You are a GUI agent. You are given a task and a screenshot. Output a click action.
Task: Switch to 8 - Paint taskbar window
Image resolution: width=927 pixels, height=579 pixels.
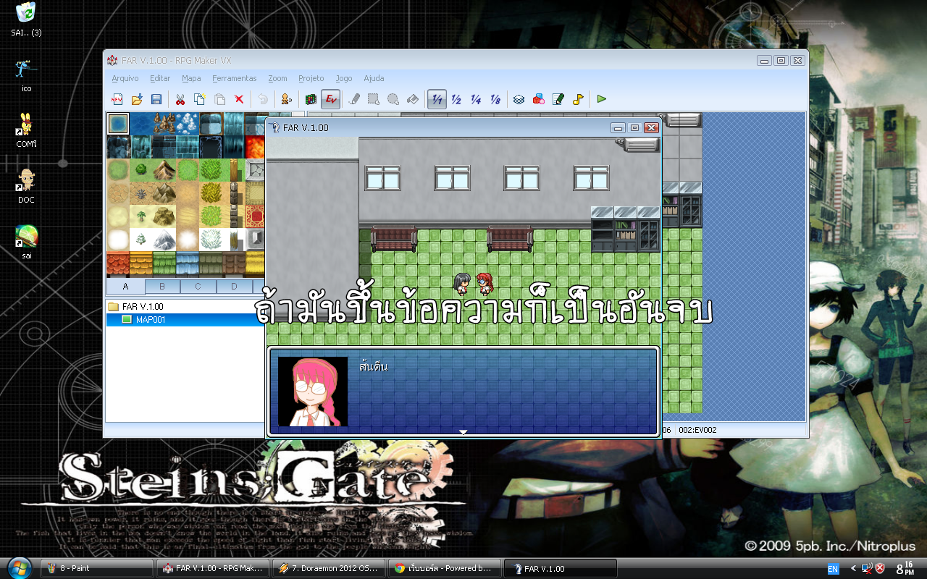coord(97,568)
